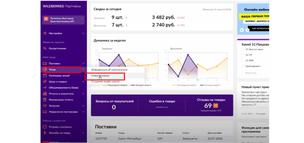
Task: Click the pulse icon beside Оборачиваемость/Завоз
Action: pyautogui.click(x=45, y=88)
